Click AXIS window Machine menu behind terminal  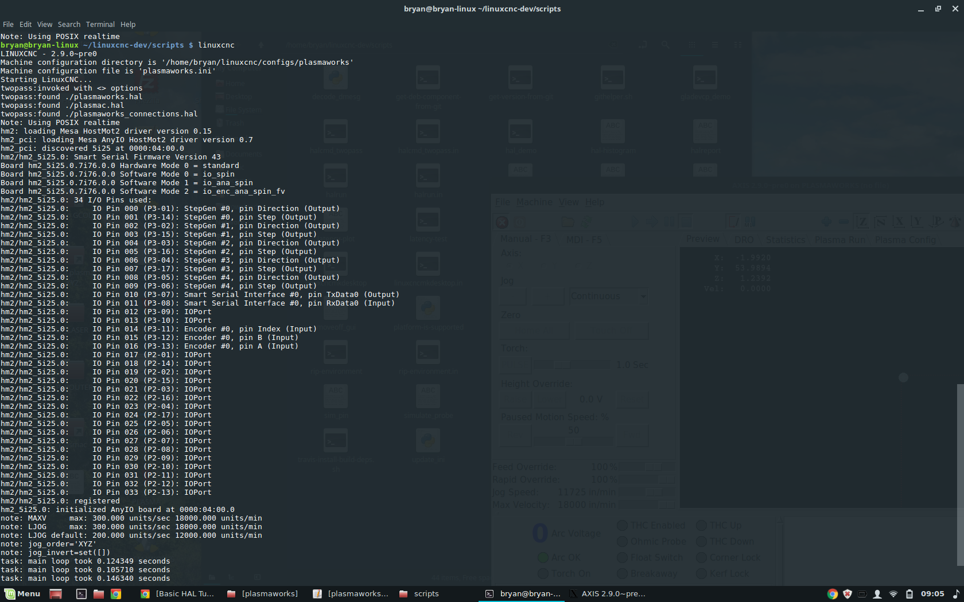(x=534, y=202)
